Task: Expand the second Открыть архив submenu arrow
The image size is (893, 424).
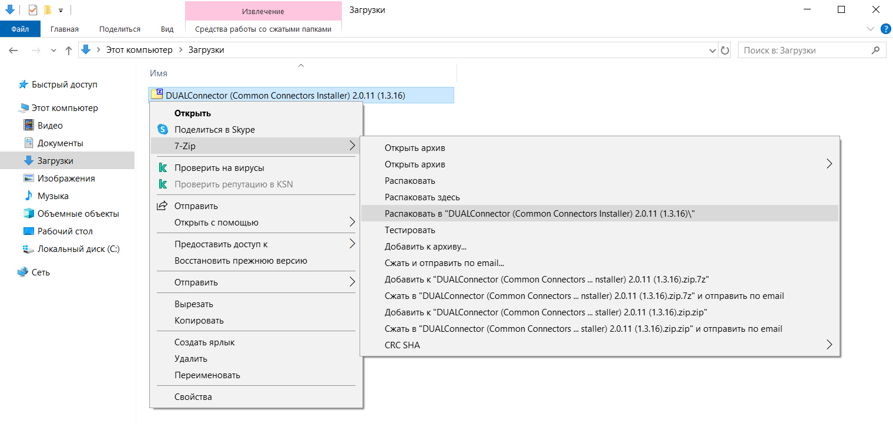Action: point(829,164)
